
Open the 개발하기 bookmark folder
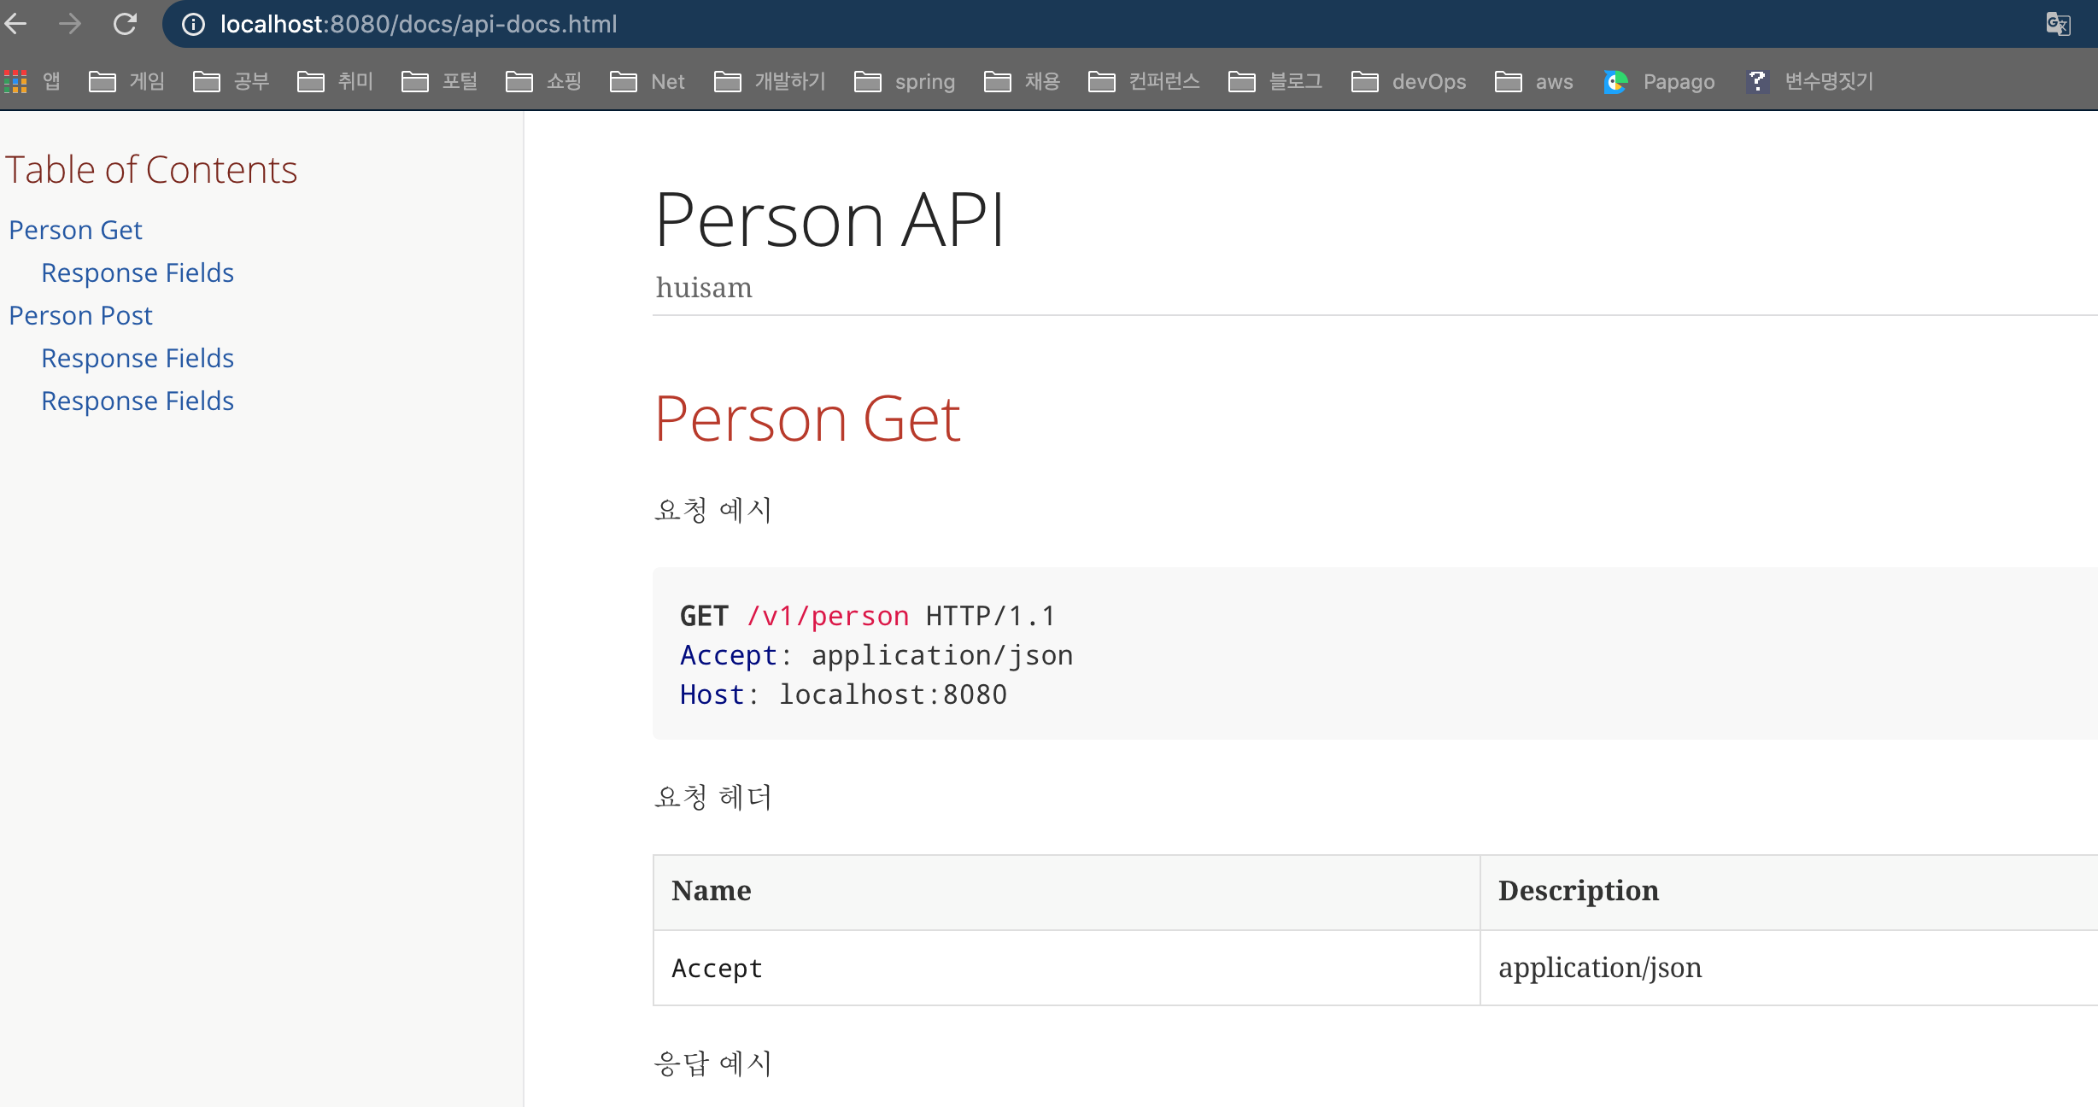(x=771, y=81)
